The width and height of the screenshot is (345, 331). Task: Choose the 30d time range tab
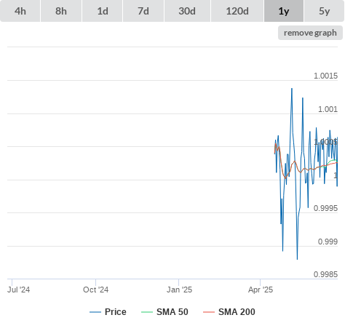click(187, 11)
